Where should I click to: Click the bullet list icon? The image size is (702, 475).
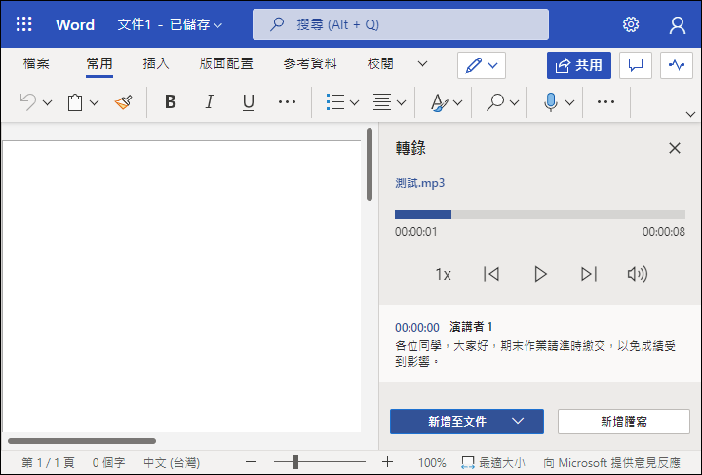335,102
